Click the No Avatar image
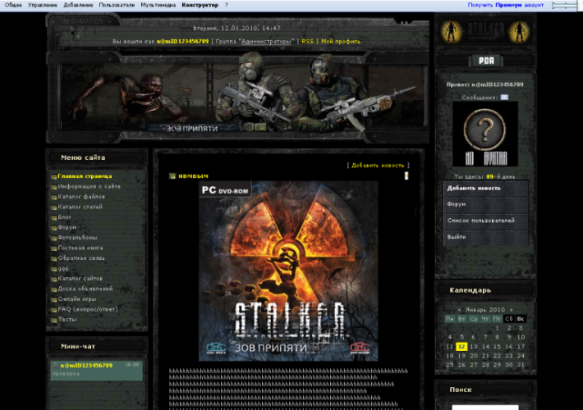The image size is (583, 410). pyautogui.click(x=484, y=134)
